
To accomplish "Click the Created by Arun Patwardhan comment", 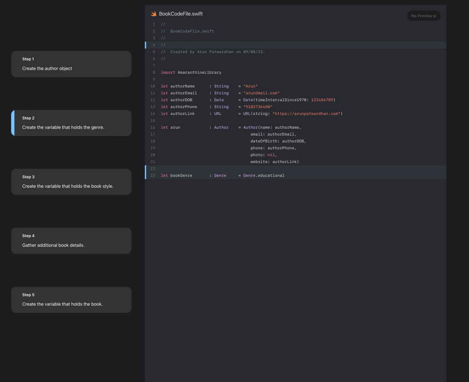I will pyautogui.click(x=217, y=52).
